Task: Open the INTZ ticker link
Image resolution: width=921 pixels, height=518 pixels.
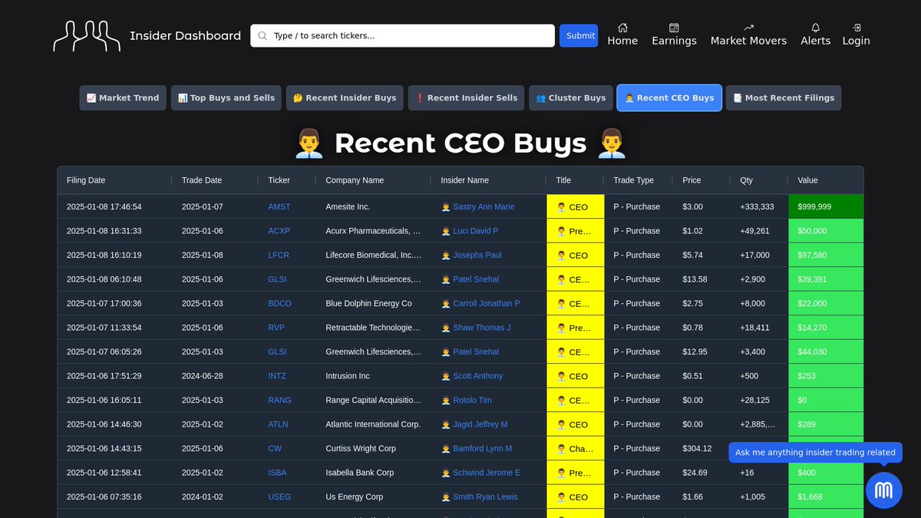Action: click(x=277, y=376)
